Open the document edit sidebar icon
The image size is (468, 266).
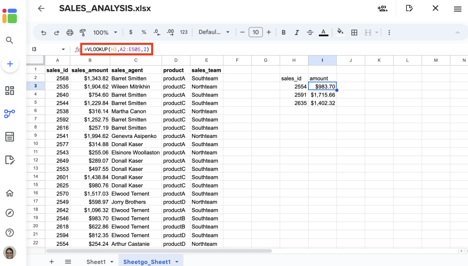pyautogui.click(x=10, y=160)
